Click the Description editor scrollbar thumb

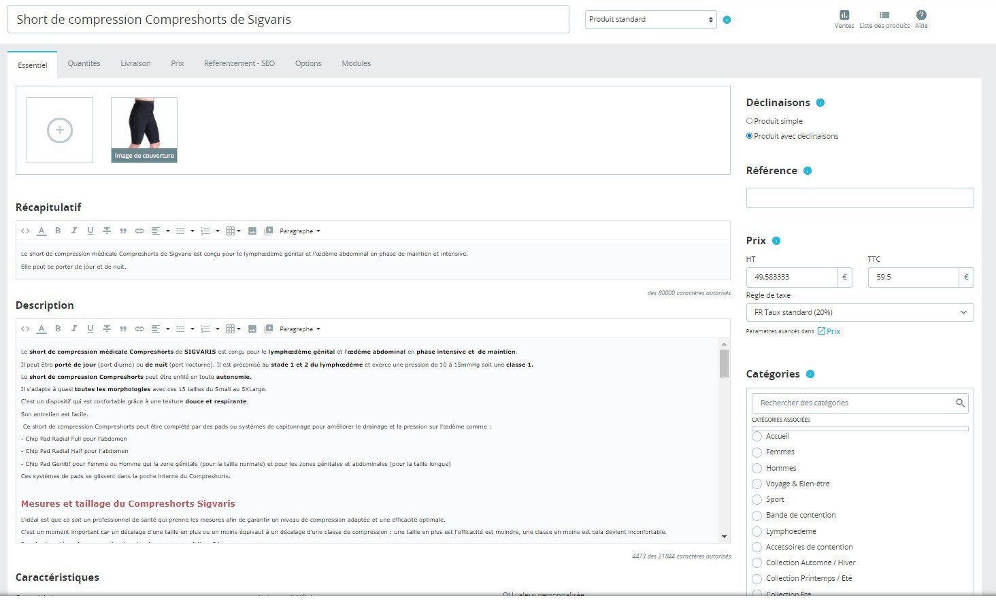coord(724,364)
